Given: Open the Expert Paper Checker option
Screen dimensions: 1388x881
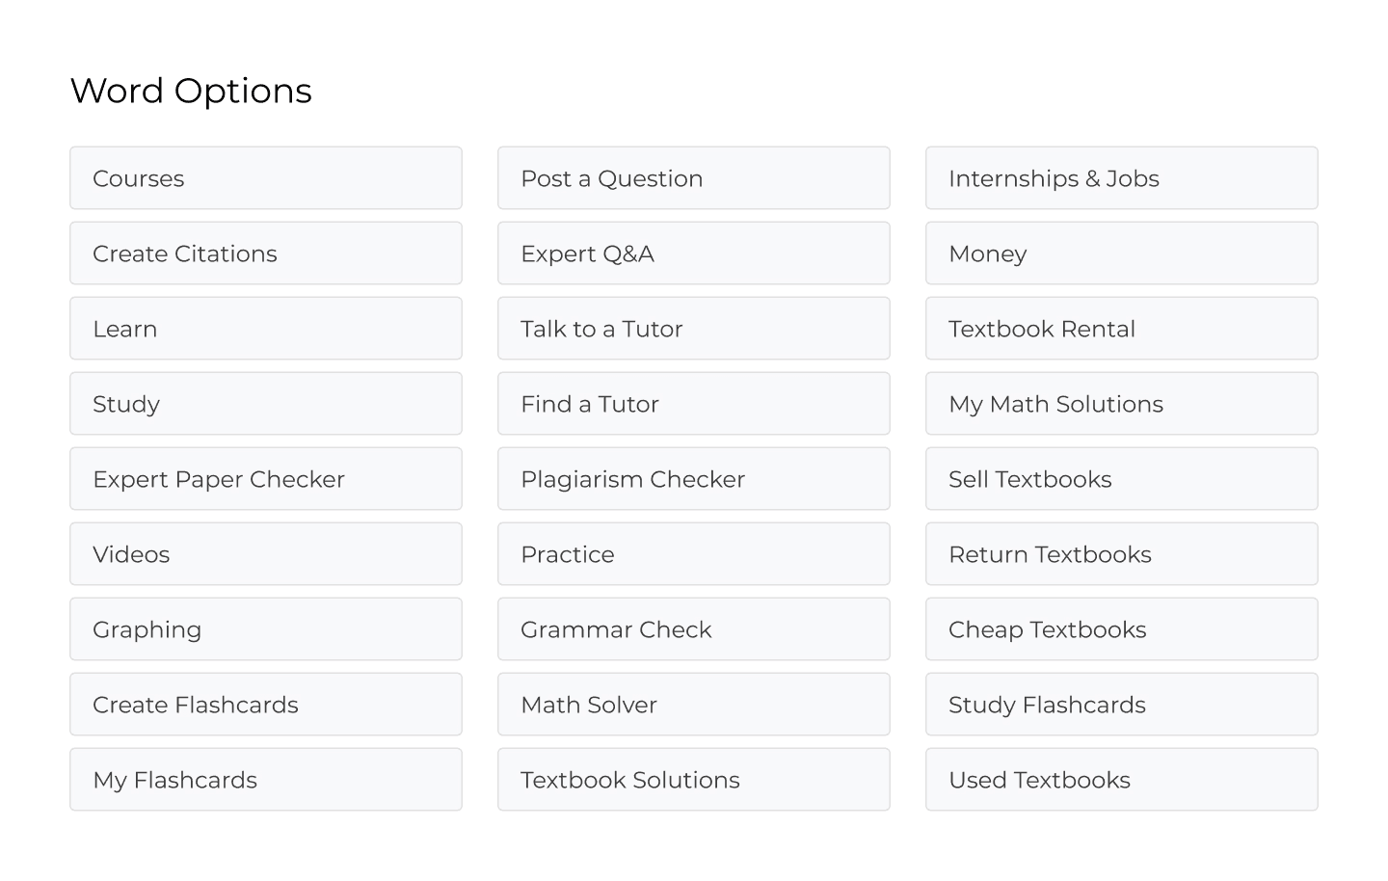Looking at the screenshot, I should click(265, 479).
